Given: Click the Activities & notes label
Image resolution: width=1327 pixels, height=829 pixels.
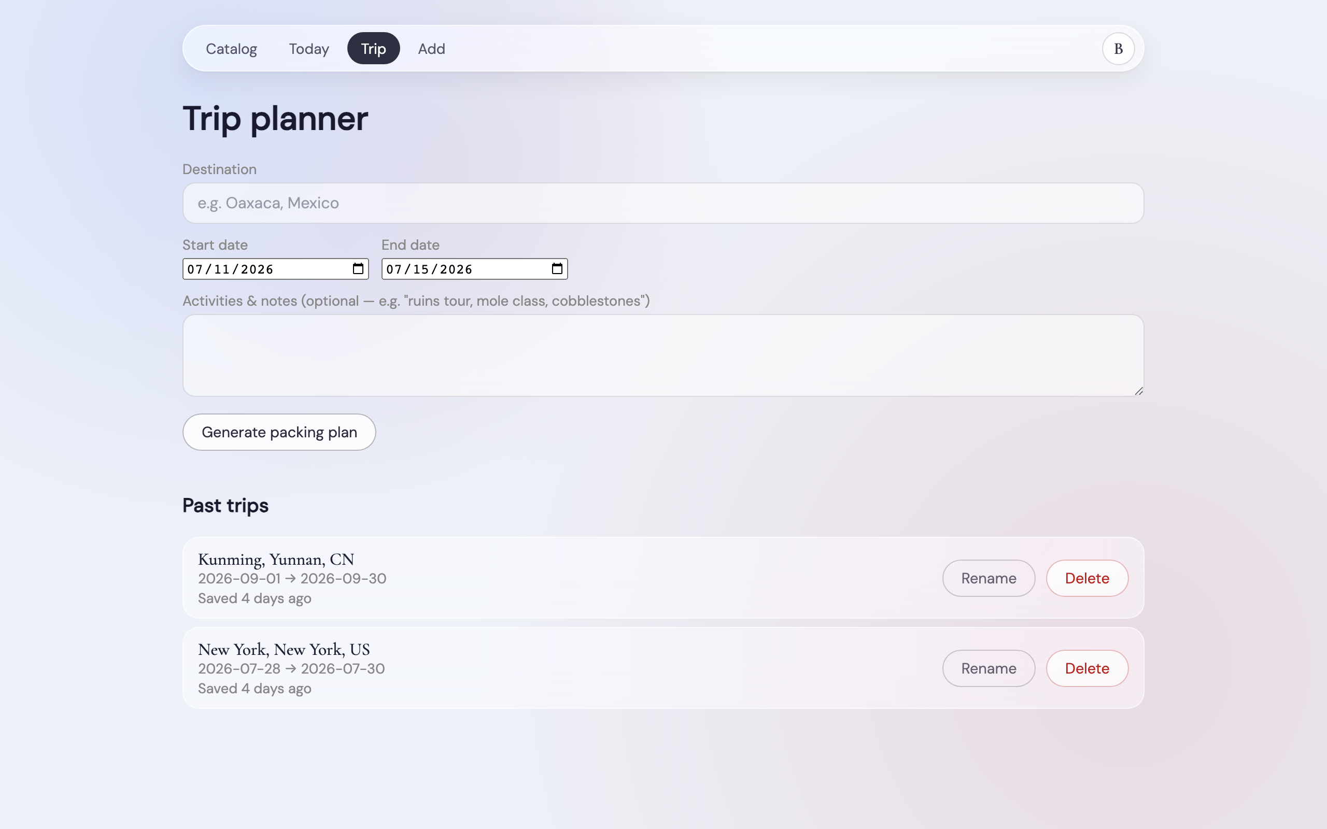Looking at the screenshot, I should point(416,301).
